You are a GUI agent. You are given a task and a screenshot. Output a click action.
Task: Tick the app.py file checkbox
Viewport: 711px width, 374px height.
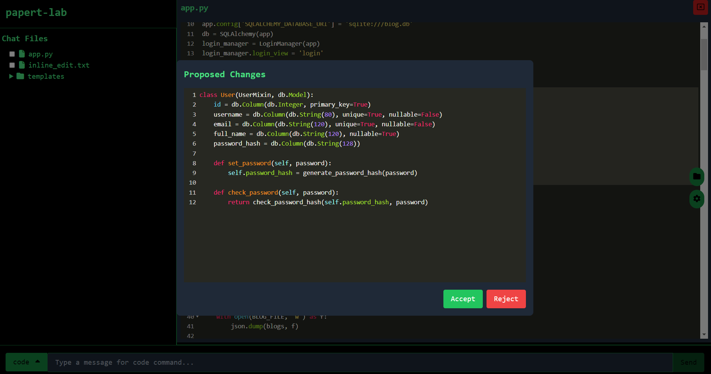pyautogui.click(x=12, y=54)
